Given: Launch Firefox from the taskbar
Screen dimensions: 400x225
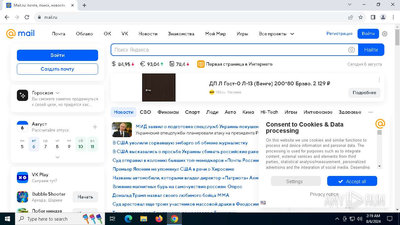Looking at the screenshot, I should pyautogui.click(x=159, y=219).
